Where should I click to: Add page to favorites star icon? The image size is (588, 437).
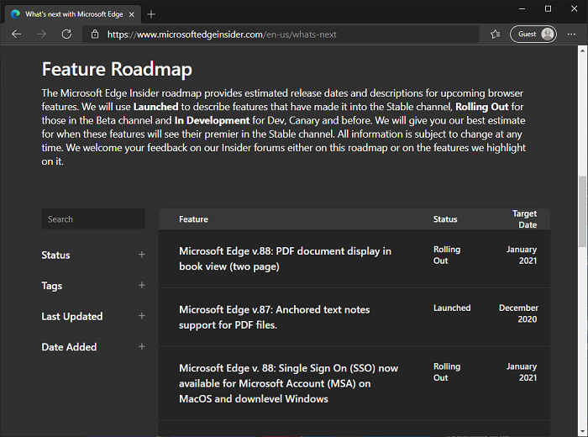[496, 34]
